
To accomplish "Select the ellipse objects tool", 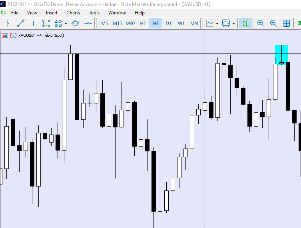I will pos(75,24).
